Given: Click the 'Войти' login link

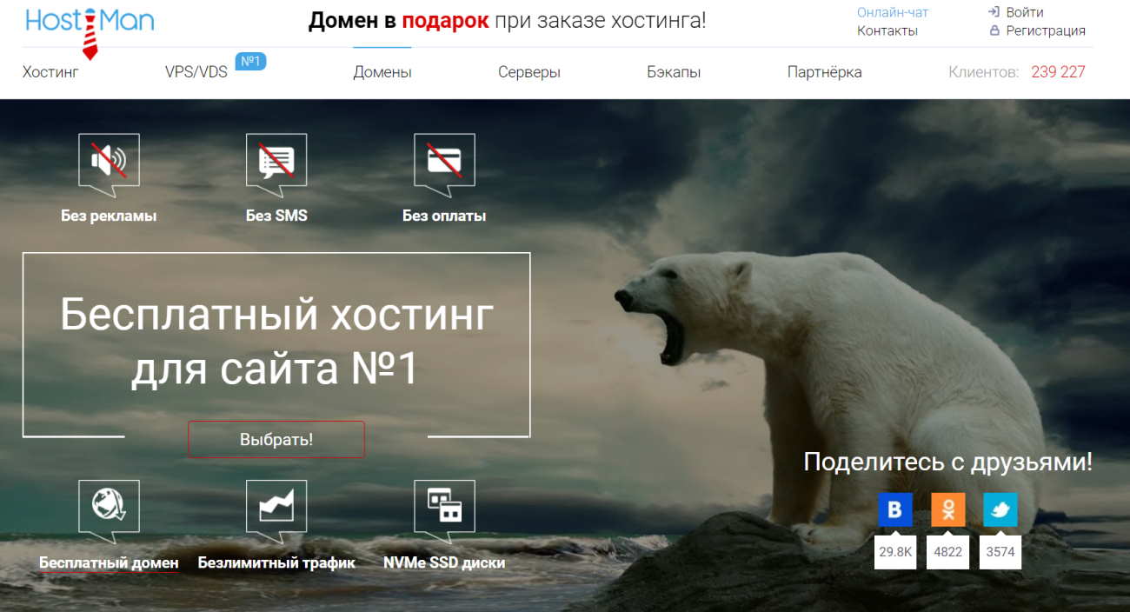Looking at the screenshot, I should (1024, 12).
